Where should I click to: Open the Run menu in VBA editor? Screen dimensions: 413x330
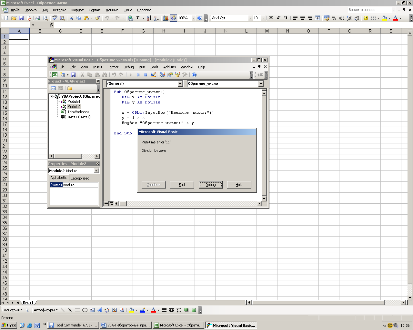(x=142, y=67)
